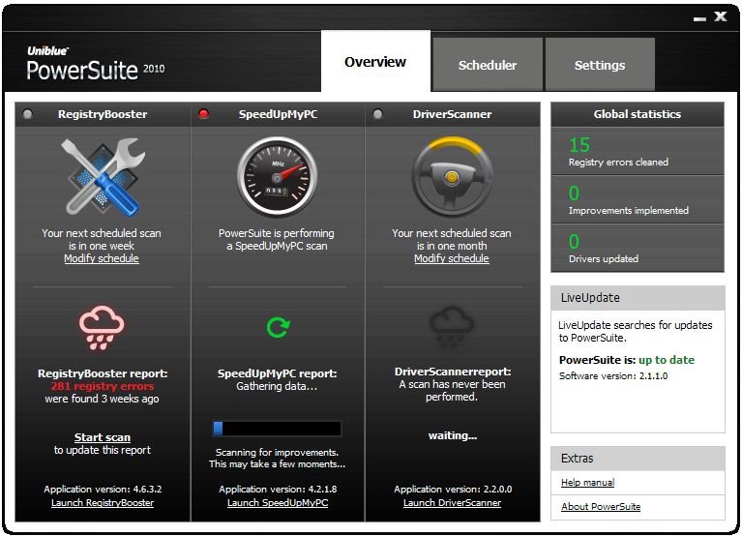
Task: Click the Extras section header
Action: pos(638,458)
